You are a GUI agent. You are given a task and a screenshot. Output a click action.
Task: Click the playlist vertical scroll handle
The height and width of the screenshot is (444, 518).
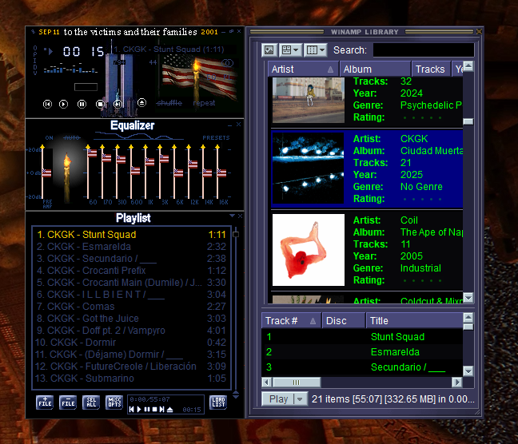click(236, 235)
